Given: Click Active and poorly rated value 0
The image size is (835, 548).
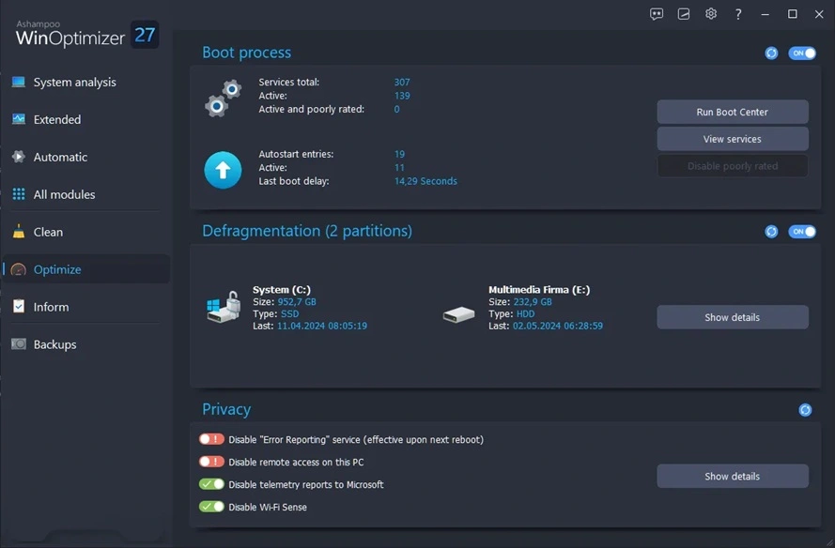Looking at the screenshot, I should (x=396, y=109).
